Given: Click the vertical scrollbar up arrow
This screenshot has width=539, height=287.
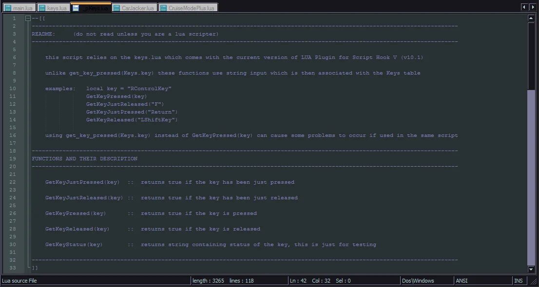Looking at the screenshot, I should (531, 18).
